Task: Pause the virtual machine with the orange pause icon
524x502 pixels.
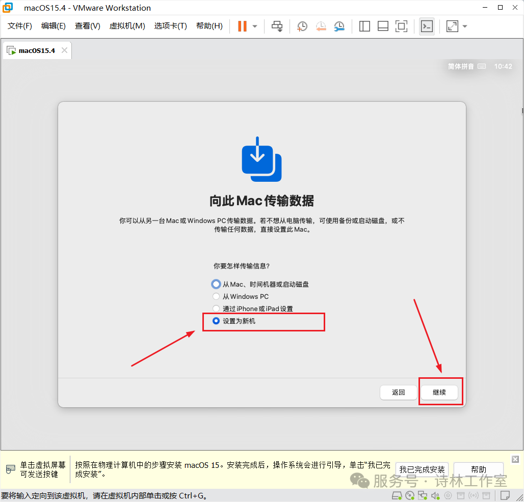Action: [x=242, y=26]
